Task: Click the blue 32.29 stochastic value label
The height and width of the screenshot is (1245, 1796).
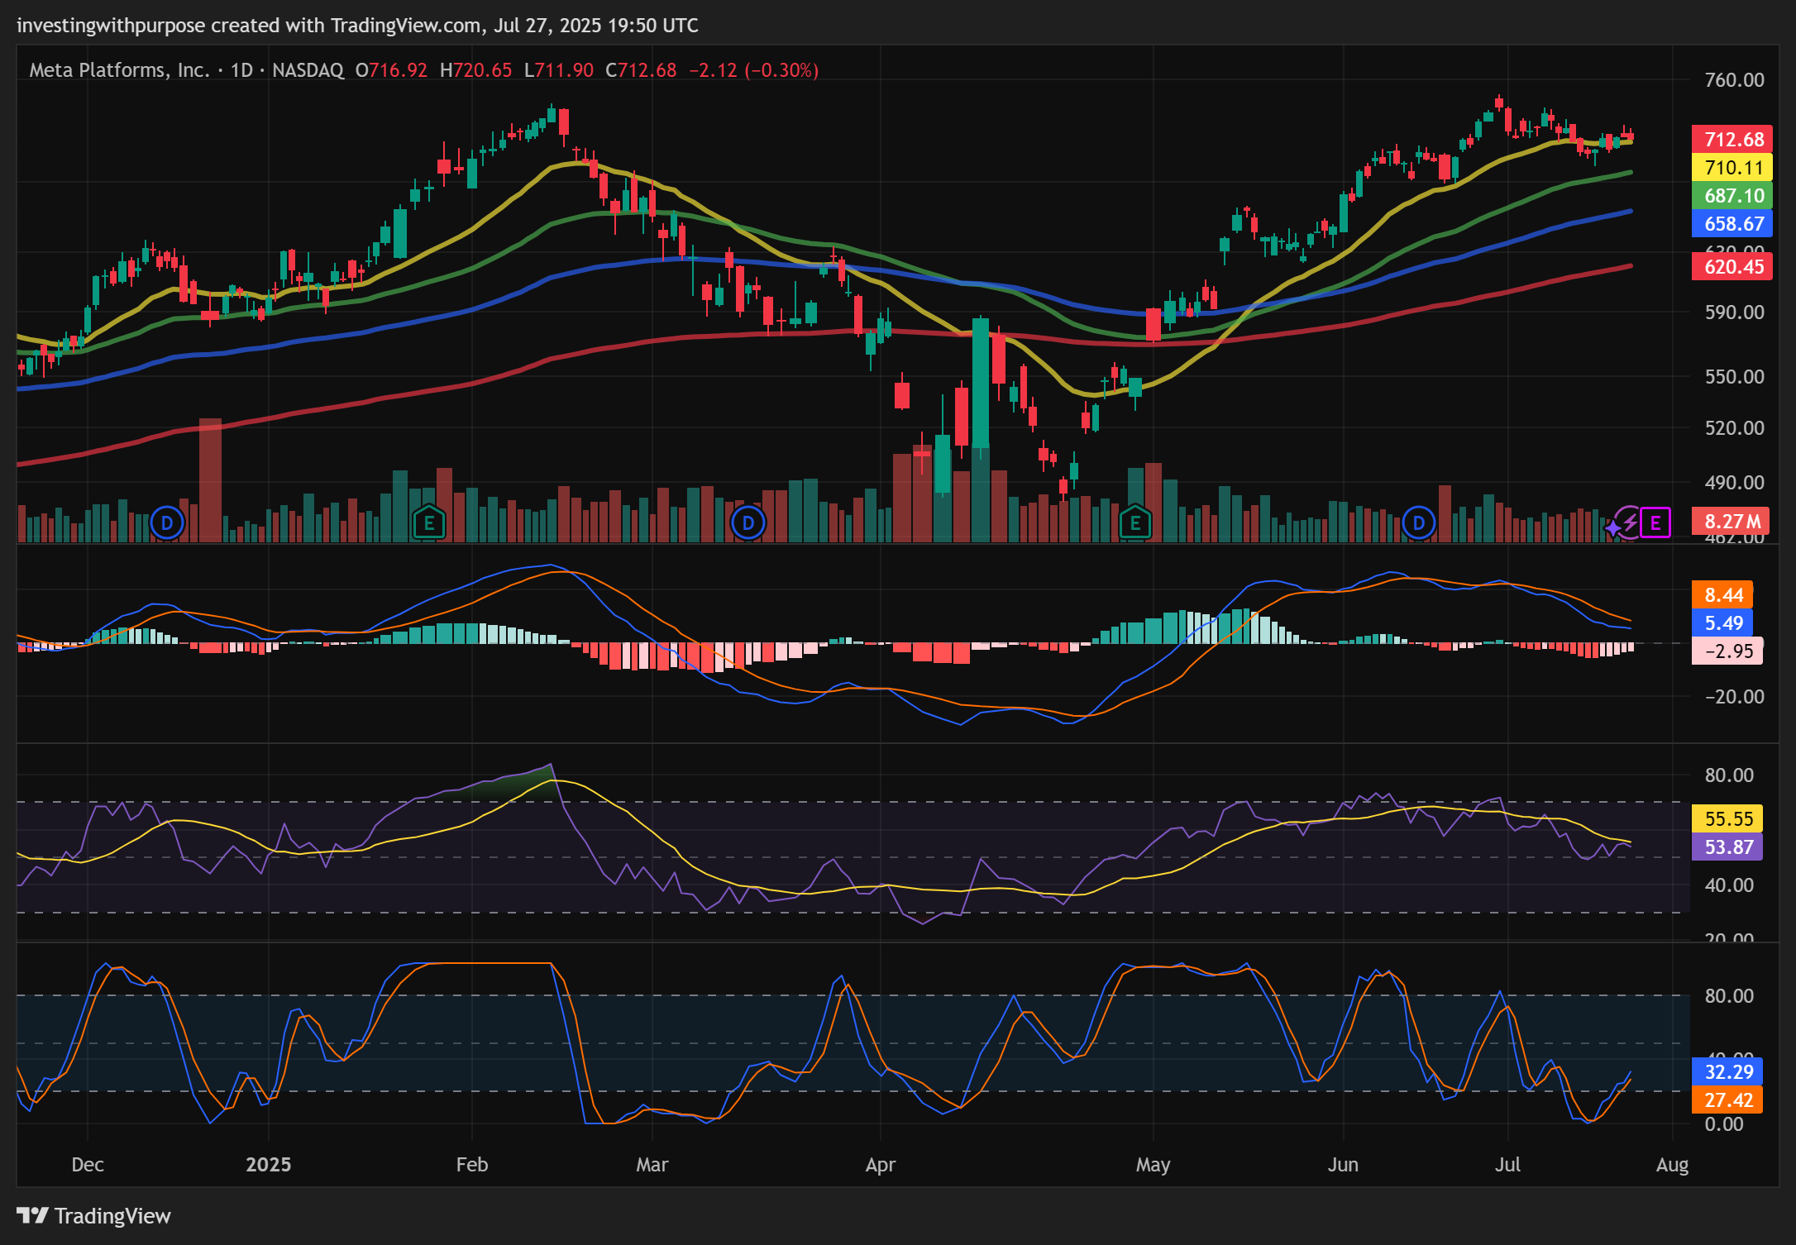Action: click(1727, 1072)
